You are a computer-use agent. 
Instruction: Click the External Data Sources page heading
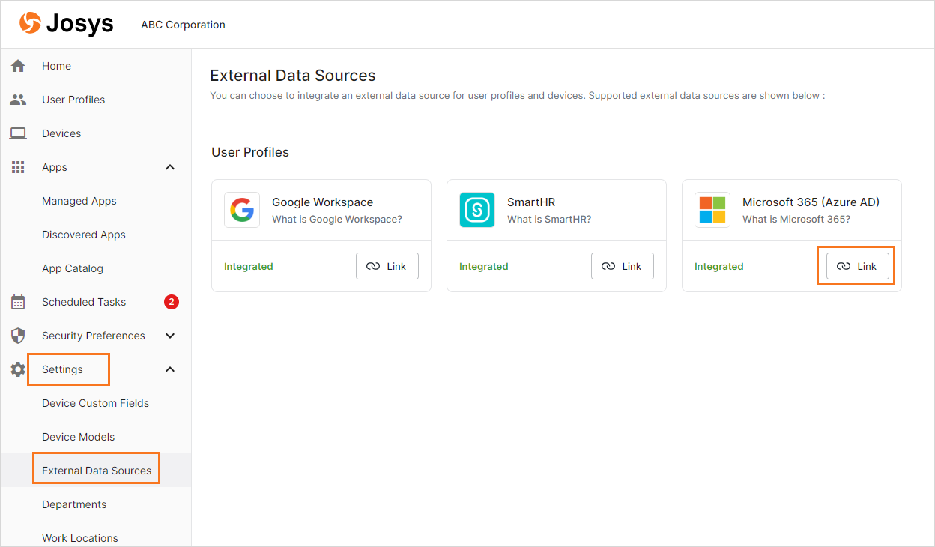[293, 76]
